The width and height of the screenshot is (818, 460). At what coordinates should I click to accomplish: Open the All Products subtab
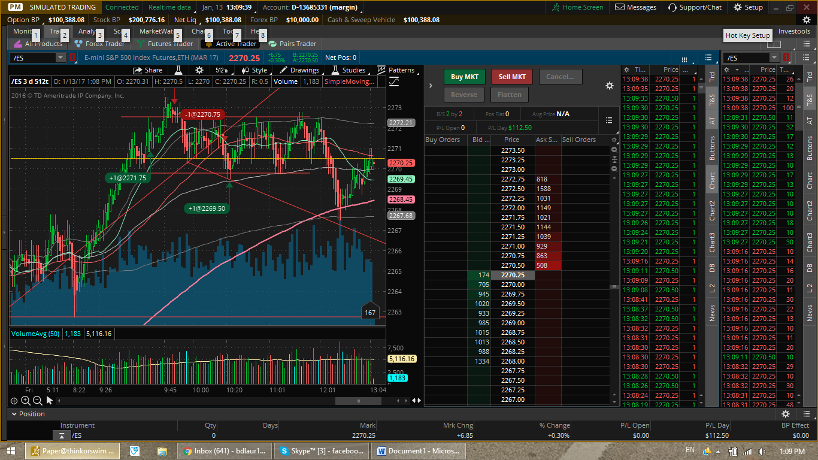(38, 44)
